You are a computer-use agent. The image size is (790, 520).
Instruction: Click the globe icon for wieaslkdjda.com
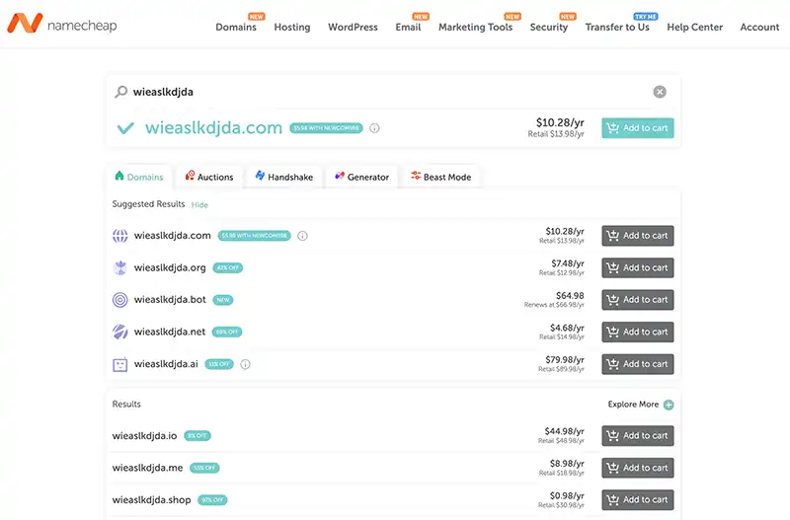(119, 236)
